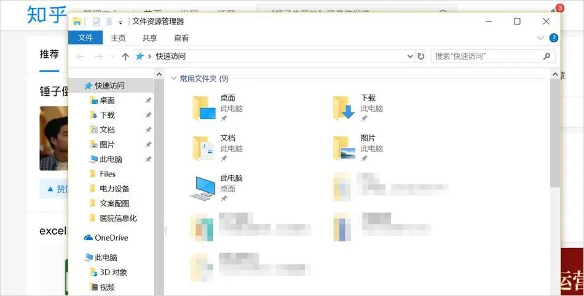Image resolution: width=584 pixels, height=296 pixels.
Task: Open the 推荐 tab in 知乎 page
Action: [x=49, y=54]
